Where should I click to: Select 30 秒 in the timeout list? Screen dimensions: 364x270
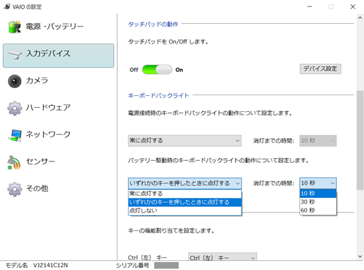318,202
